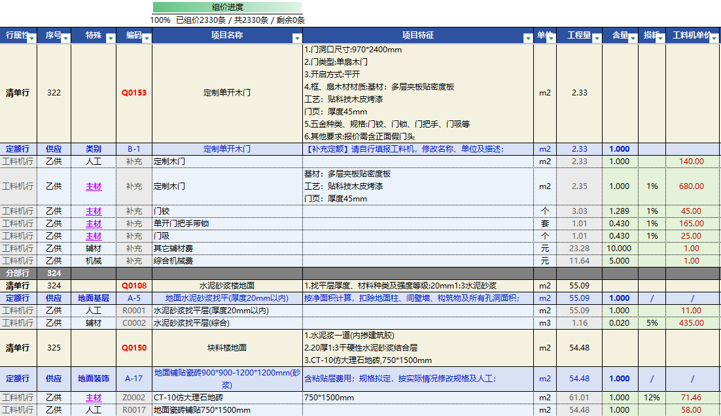The height and width of the screenshot is (416, 721).
Task: Select the progress text 已组价2330条
Action: pyautogui.click(x=201, y=20)
